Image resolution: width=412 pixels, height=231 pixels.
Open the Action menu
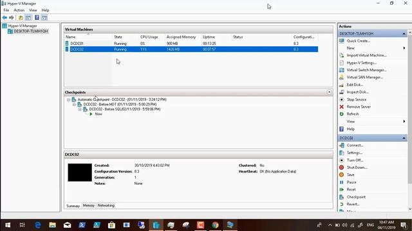pyautogui.click(x=19, y=10)
